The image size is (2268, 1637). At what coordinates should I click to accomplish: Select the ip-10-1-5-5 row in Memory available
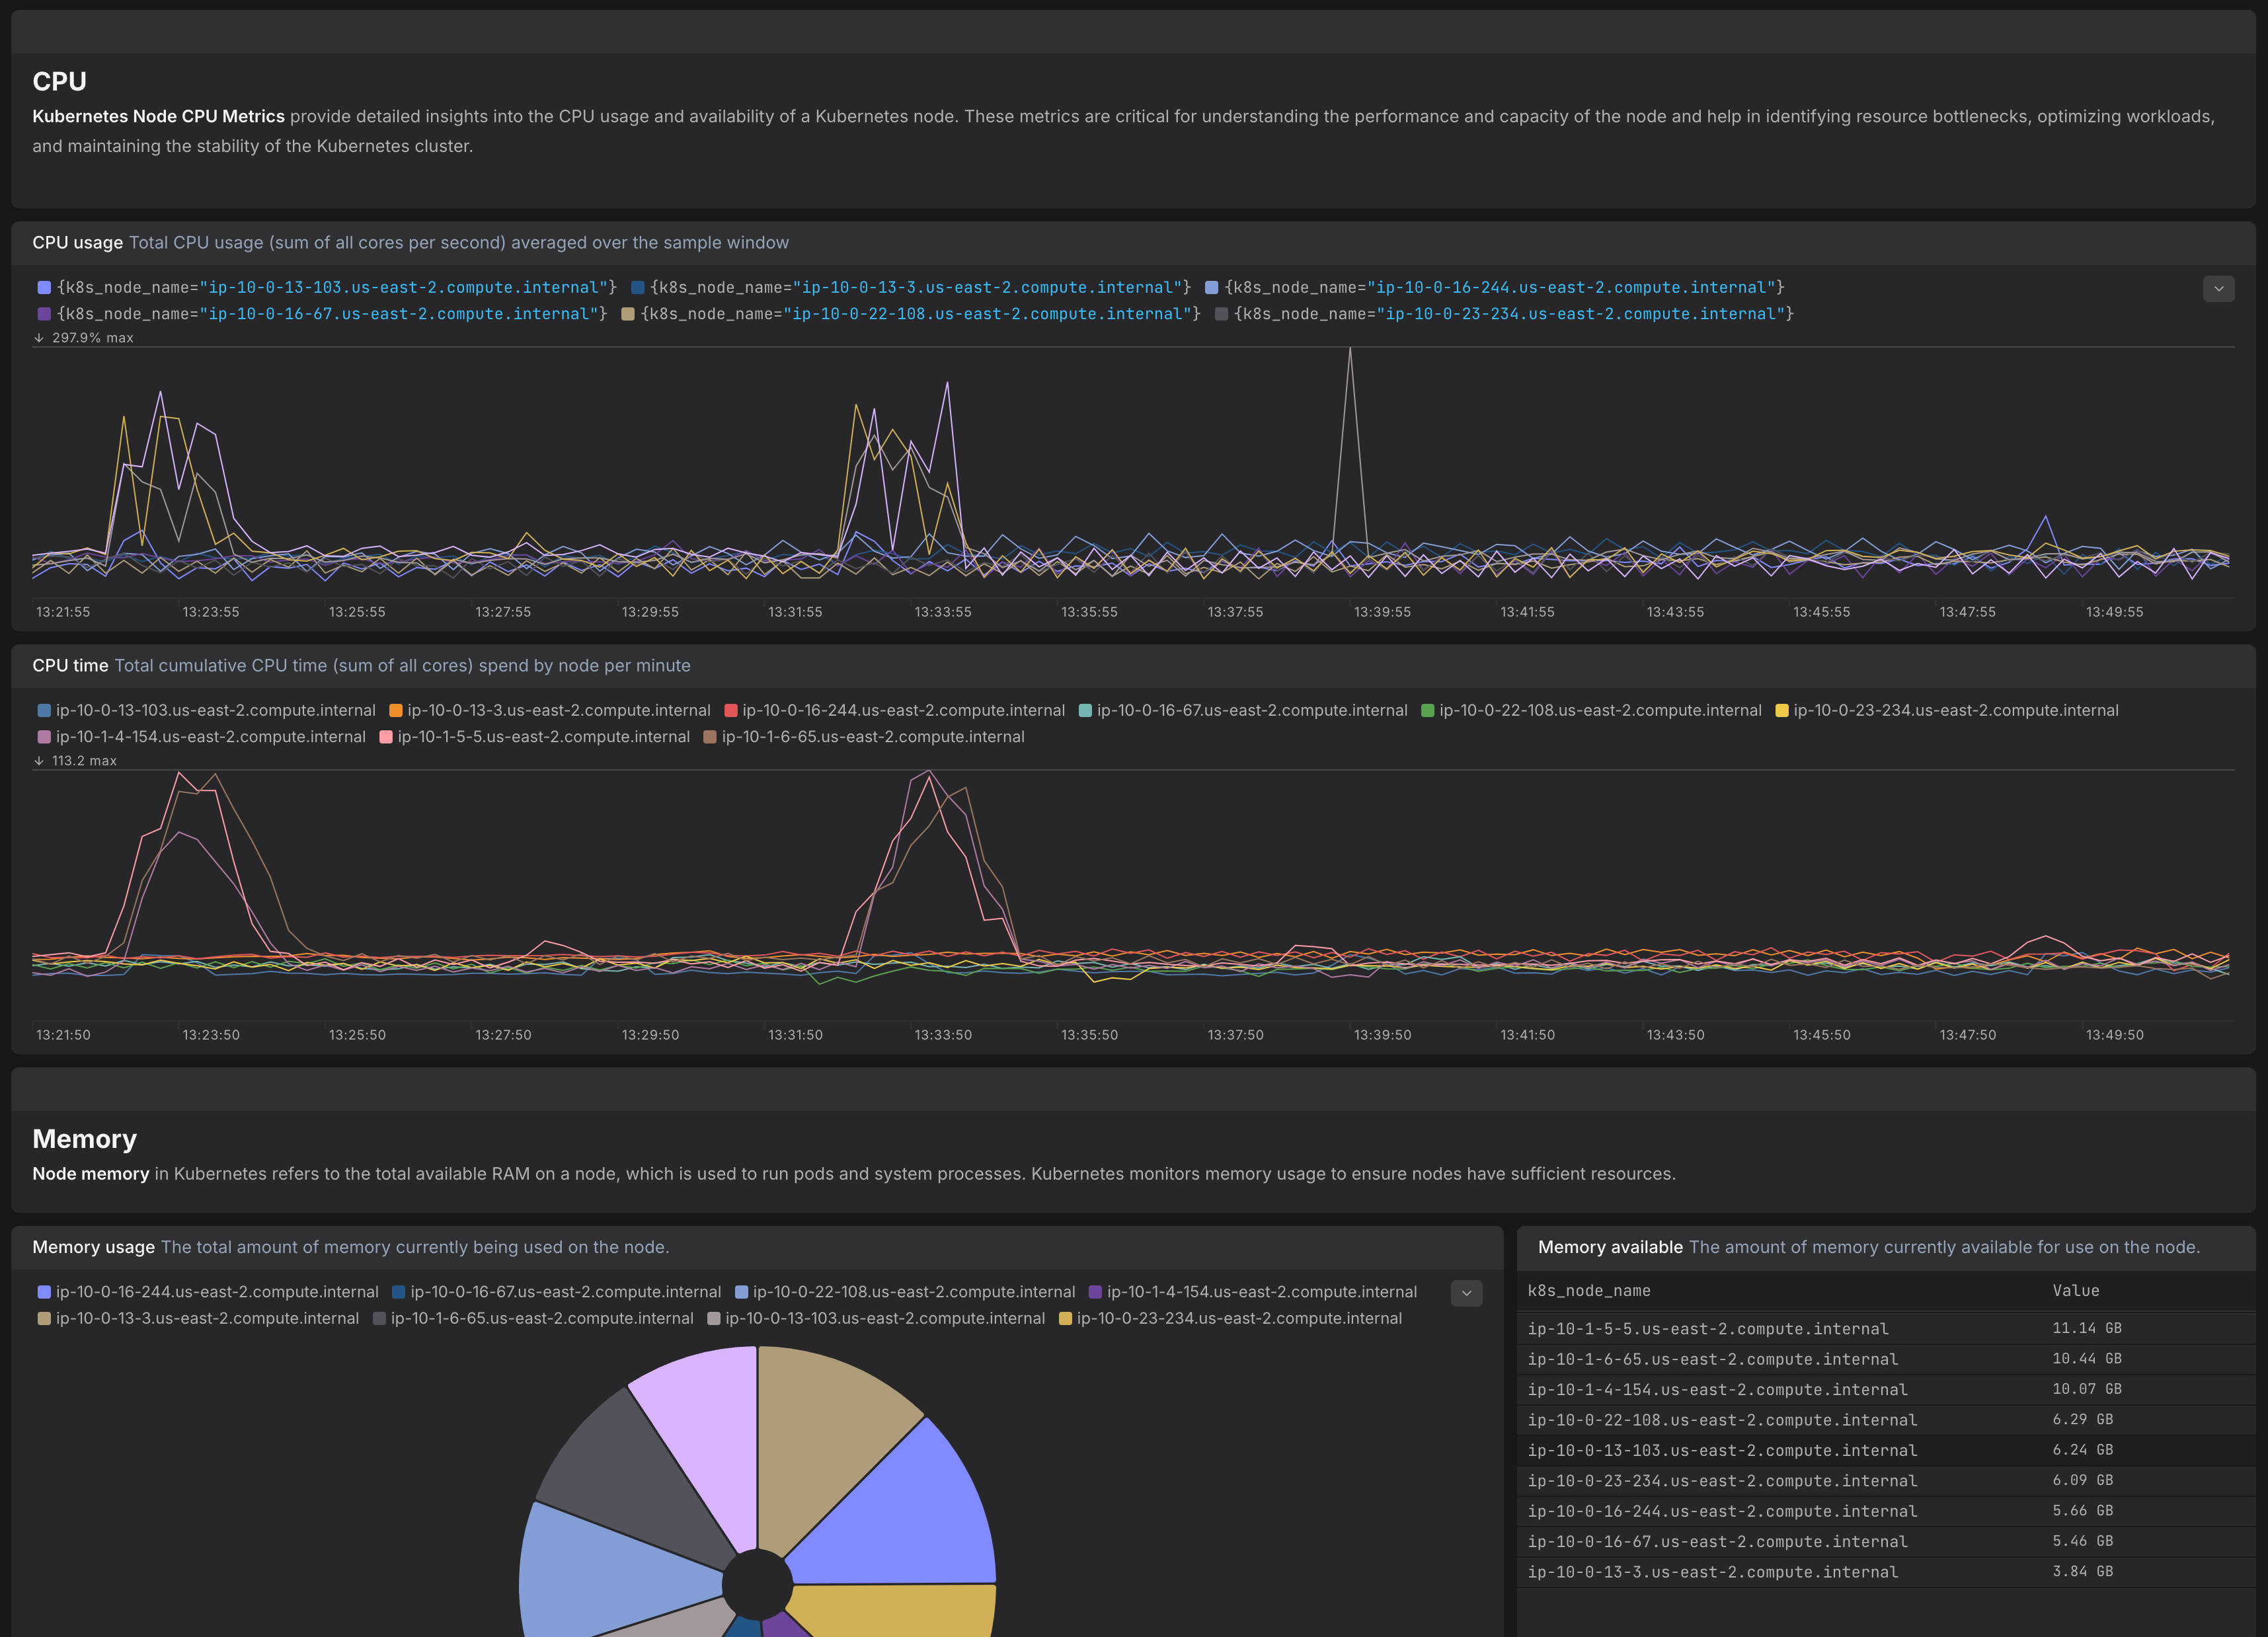[1885, 1329]
